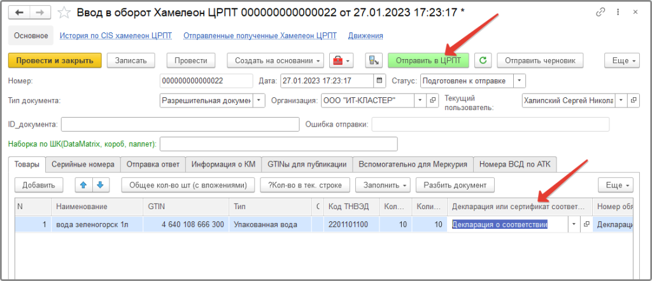Click the Наименование column header
Viewport: 652px width, 281px height.
(x=97, y=206)
